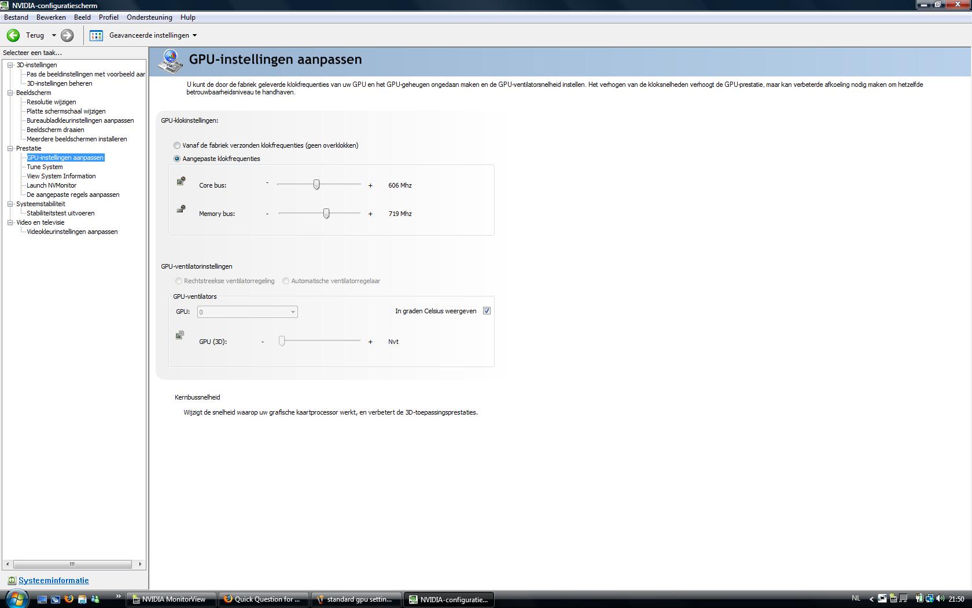The width and height of the screenshot is (972, 608).
Task: Click the Switch between windows quick launch icon
Action: pyautogui.click(x=56, y=599)
